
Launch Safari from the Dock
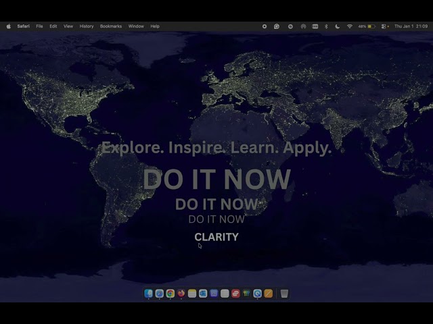pos(160,294)
